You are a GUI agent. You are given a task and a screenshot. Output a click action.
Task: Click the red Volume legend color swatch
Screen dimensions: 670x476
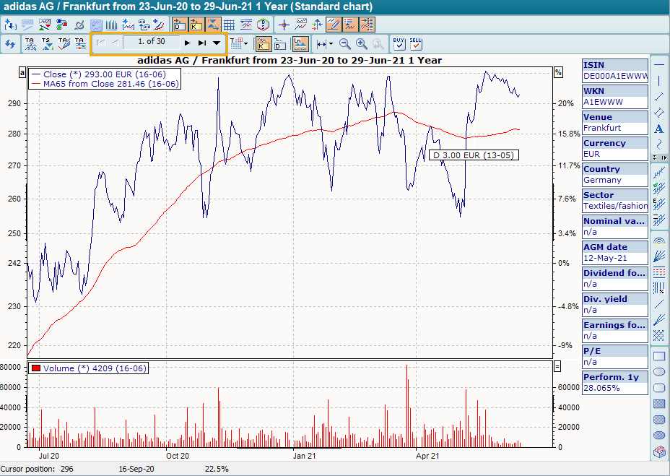pyautogui.click(x=35, y=368)
